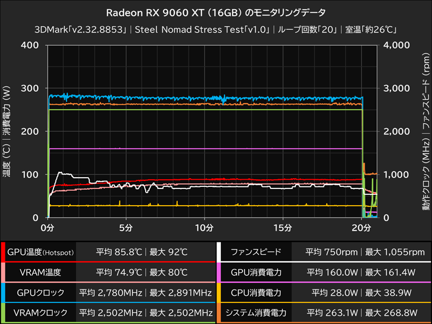Click the value '平均 85.8℃ | 最大 92℃'
The image size is (432, 324).
(x=142, y=252)
